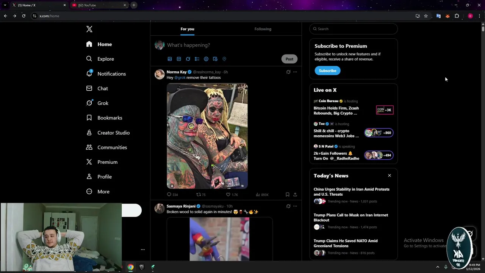Viewport: 485px width, 273px height.
Task: Open Trump Plans Call to Musk news
Action: coord(354,221)
